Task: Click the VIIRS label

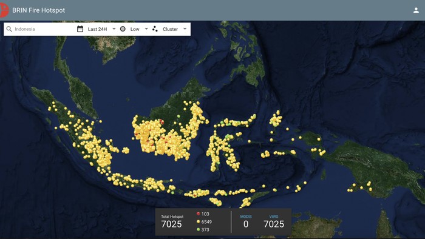Action: [274, 217]
